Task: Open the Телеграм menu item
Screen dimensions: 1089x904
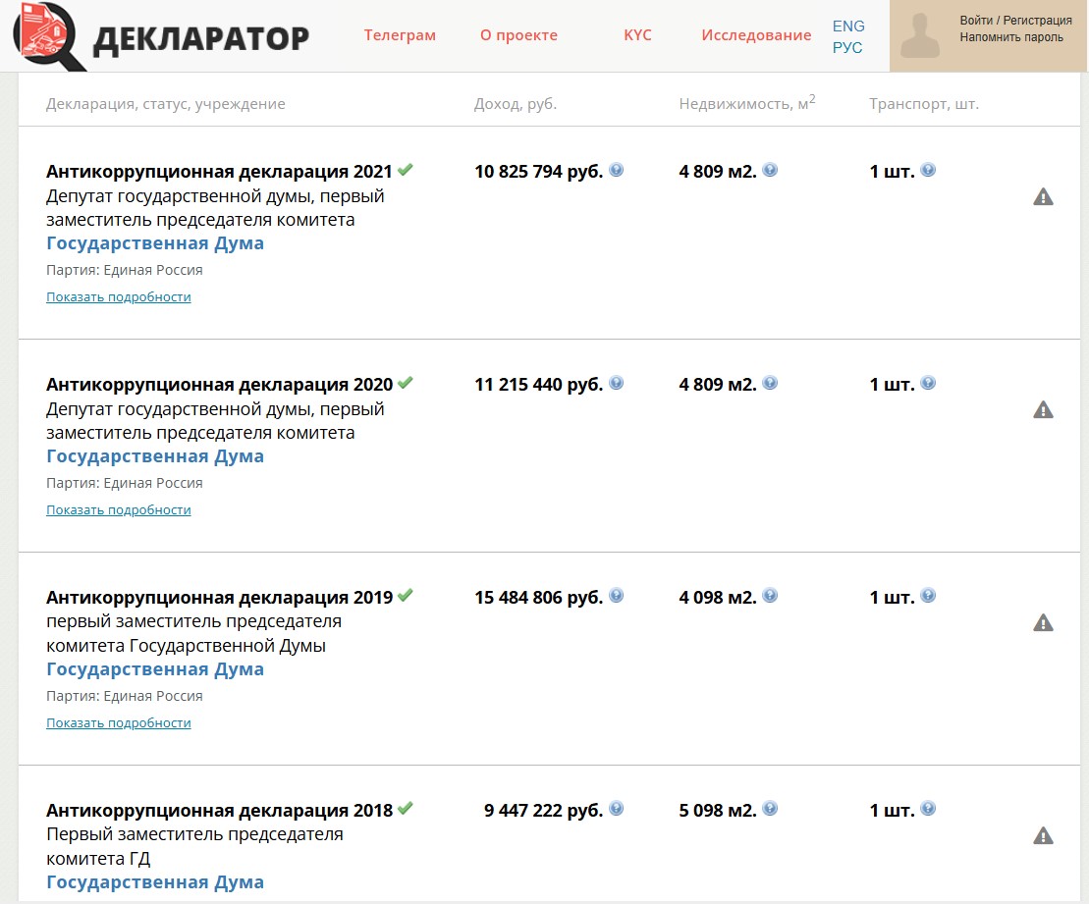Action: 400,35
